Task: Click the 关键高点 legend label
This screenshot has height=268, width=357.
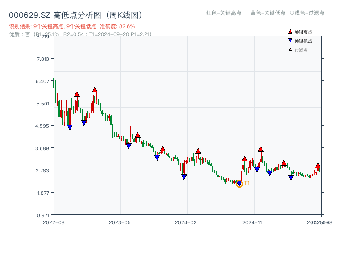Action: 303,32
